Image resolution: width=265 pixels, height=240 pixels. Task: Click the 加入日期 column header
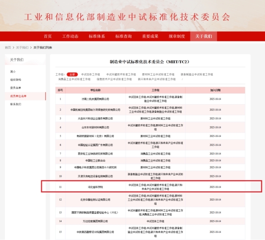click(215, 90)
